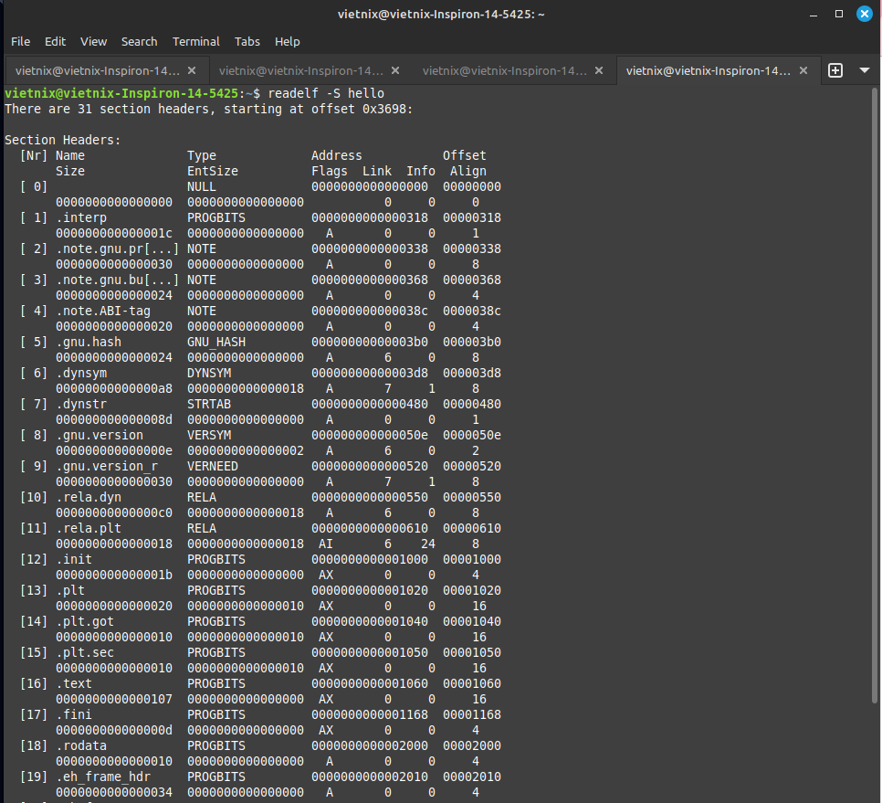Maximize the terminal window

pyautogui.click(x=839, y=14)
